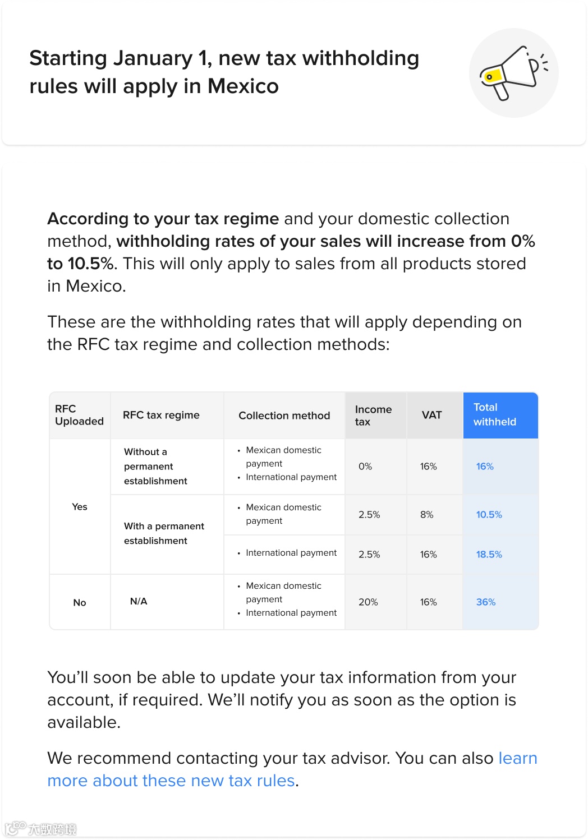Click the Income tax column header
This screenshot has height=840, width=588.
(374, 416)
